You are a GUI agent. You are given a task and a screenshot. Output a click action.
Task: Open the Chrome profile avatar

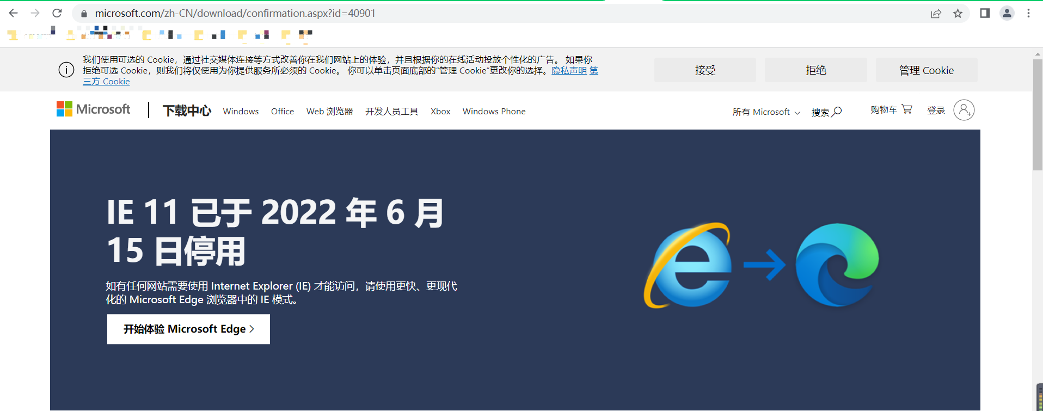(1007, 13)
